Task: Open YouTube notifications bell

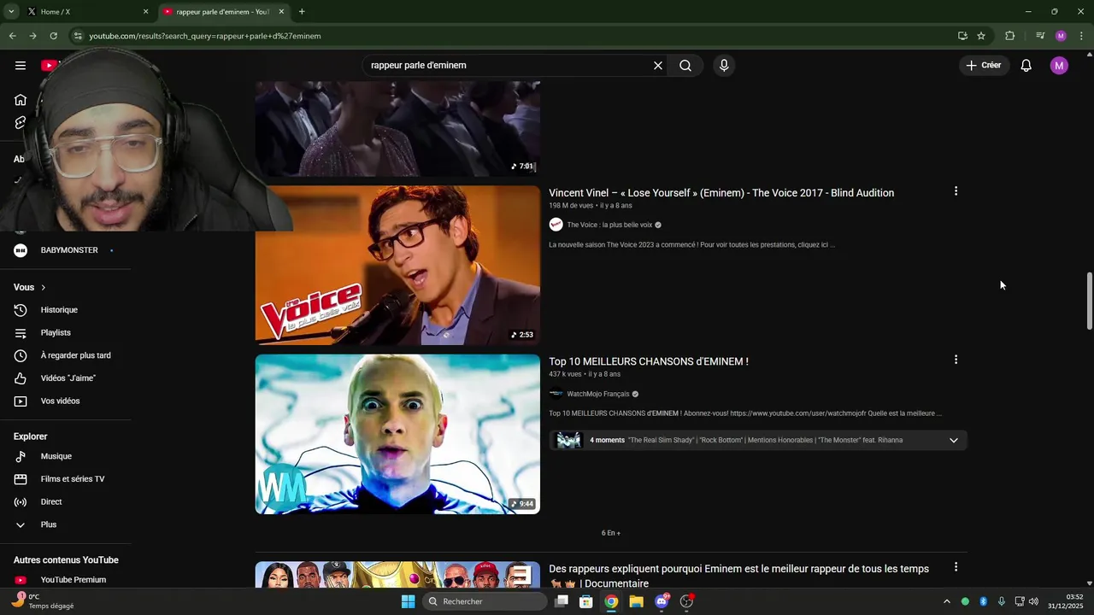Action: click(x=1026, y=65)
